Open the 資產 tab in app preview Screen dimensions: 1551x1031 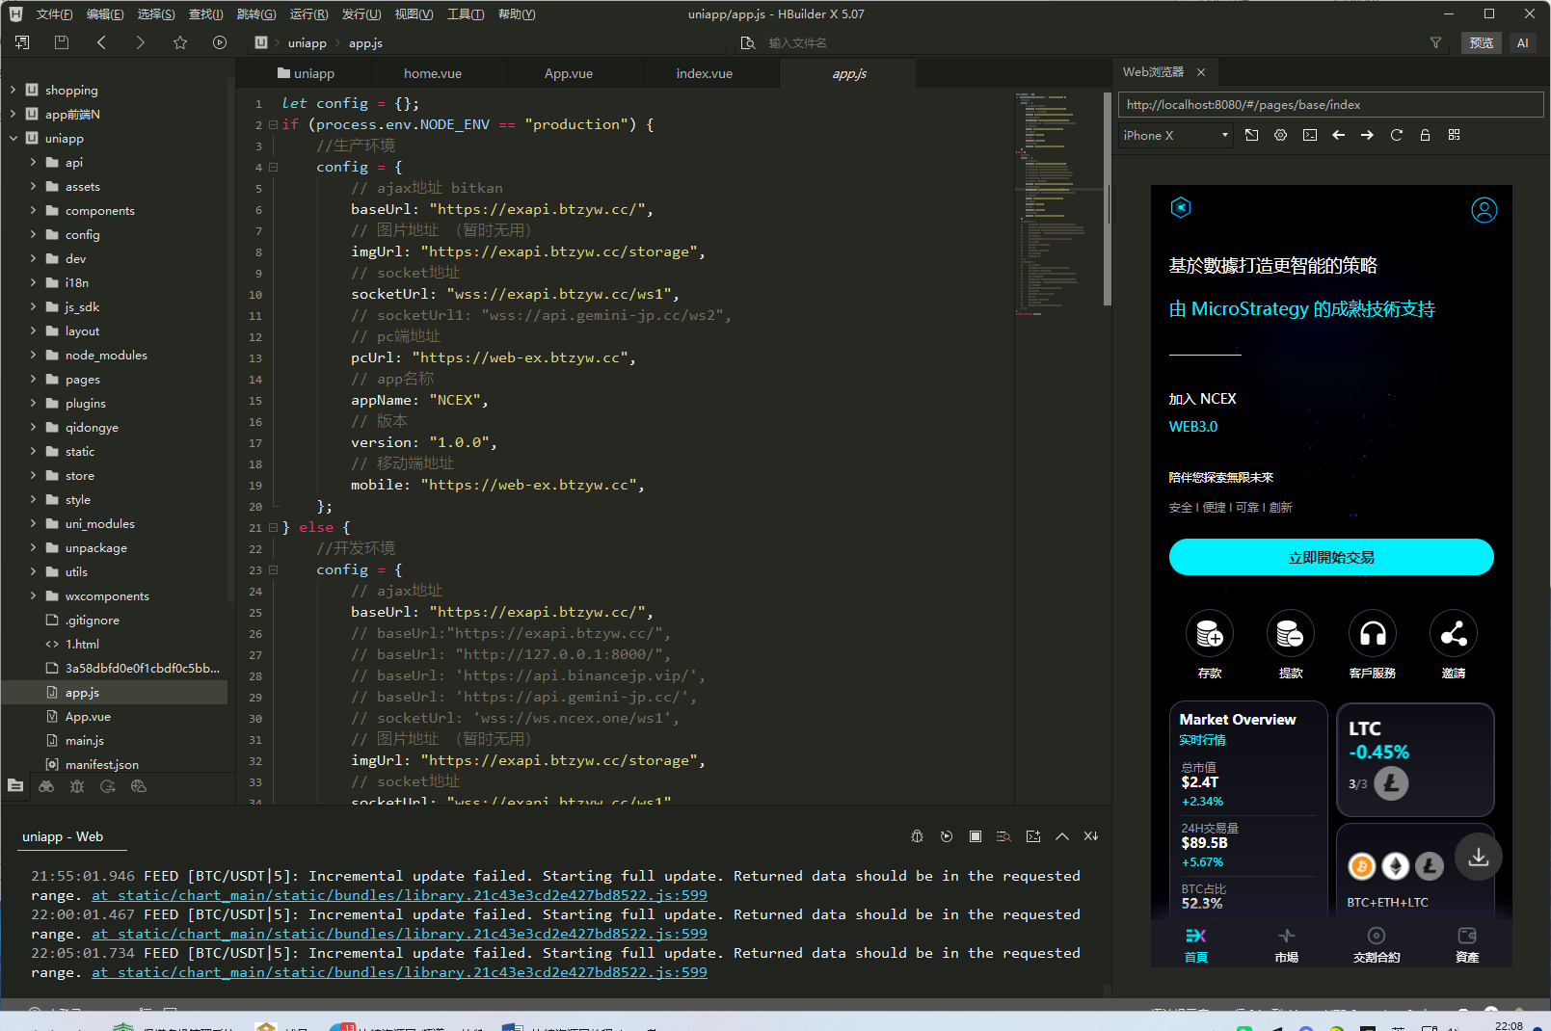(x=1467, y=945)
